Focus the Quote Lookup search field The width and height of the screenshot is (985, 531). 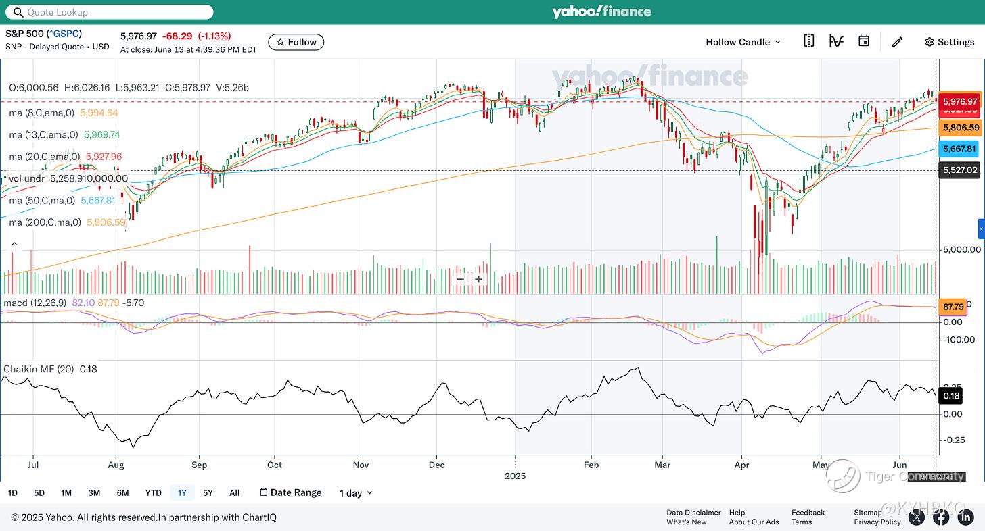point(109,12)
